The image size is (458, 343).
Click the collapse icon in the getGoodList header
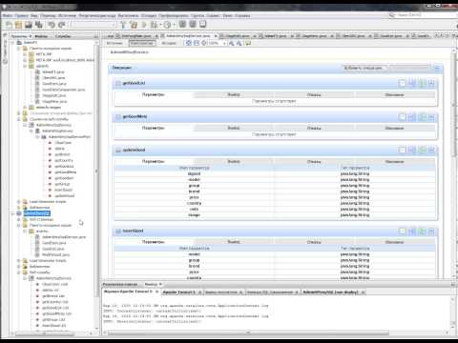(x=431, y=83)
